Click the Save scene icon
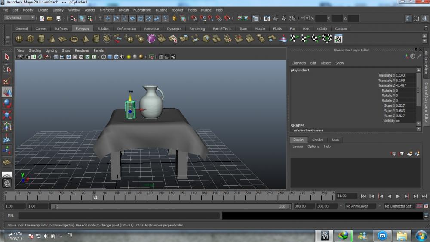 [x=58, y=18]
